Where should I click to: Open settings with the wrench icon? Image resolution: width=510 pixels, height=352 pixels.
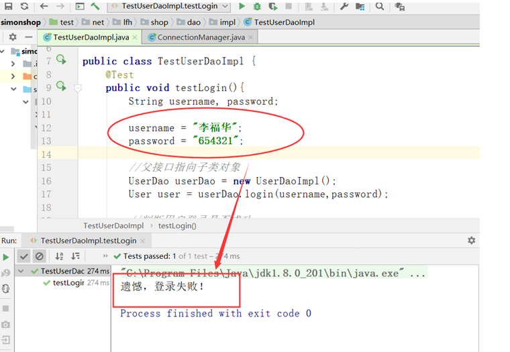tap(344, 6)
